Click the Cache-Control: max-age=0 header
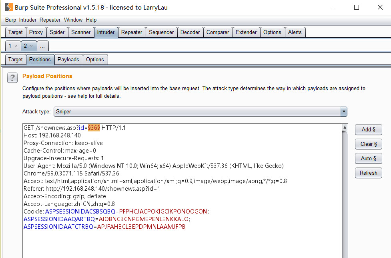This screenshot has height=258, width=391. (x=60, y=151)
